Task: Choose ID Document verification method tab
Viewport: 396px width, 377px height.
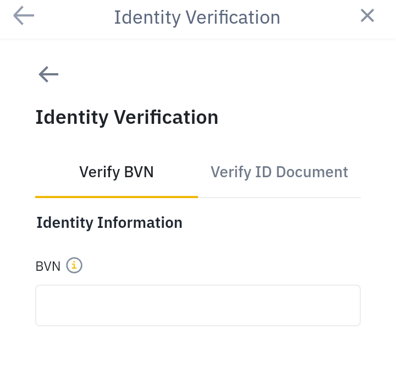Action: tap(279, 172)
